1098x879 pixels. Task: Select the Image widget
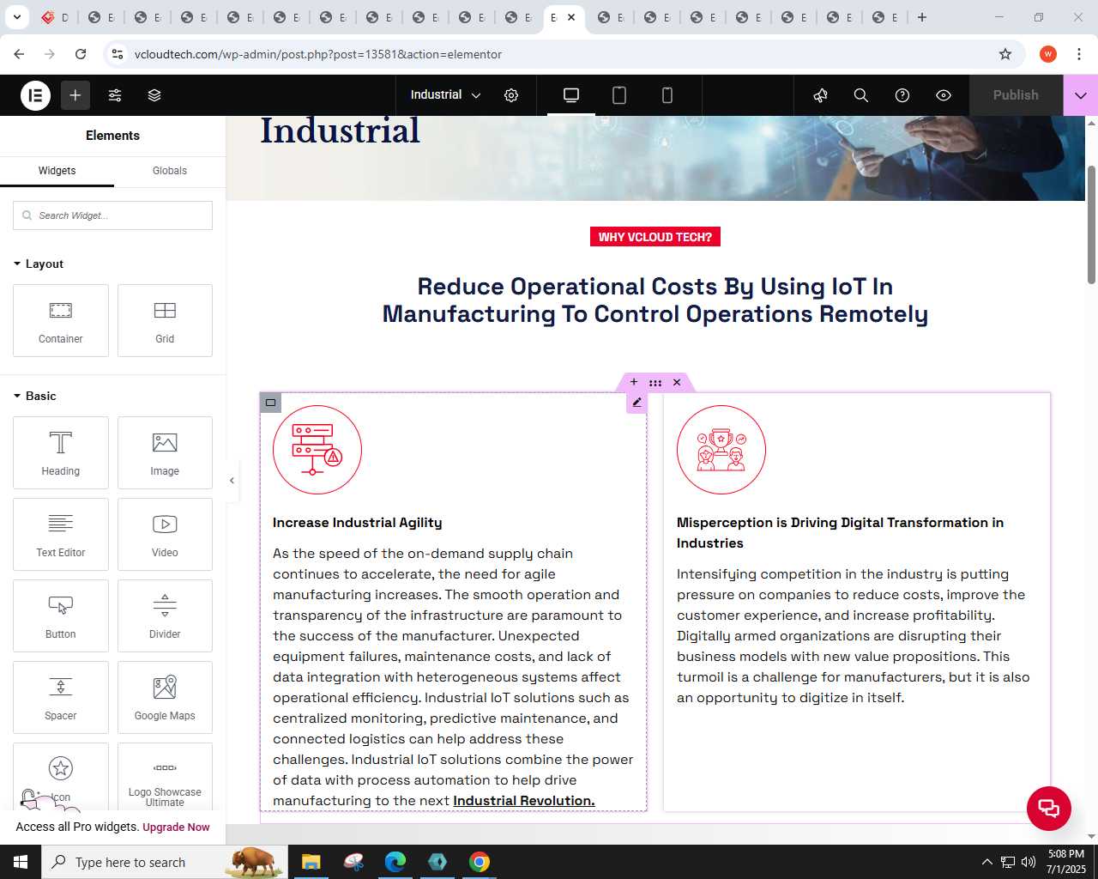(x=165, y=453)
